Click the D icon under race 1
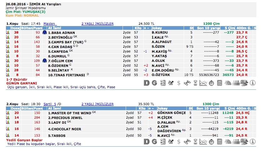 146,83
